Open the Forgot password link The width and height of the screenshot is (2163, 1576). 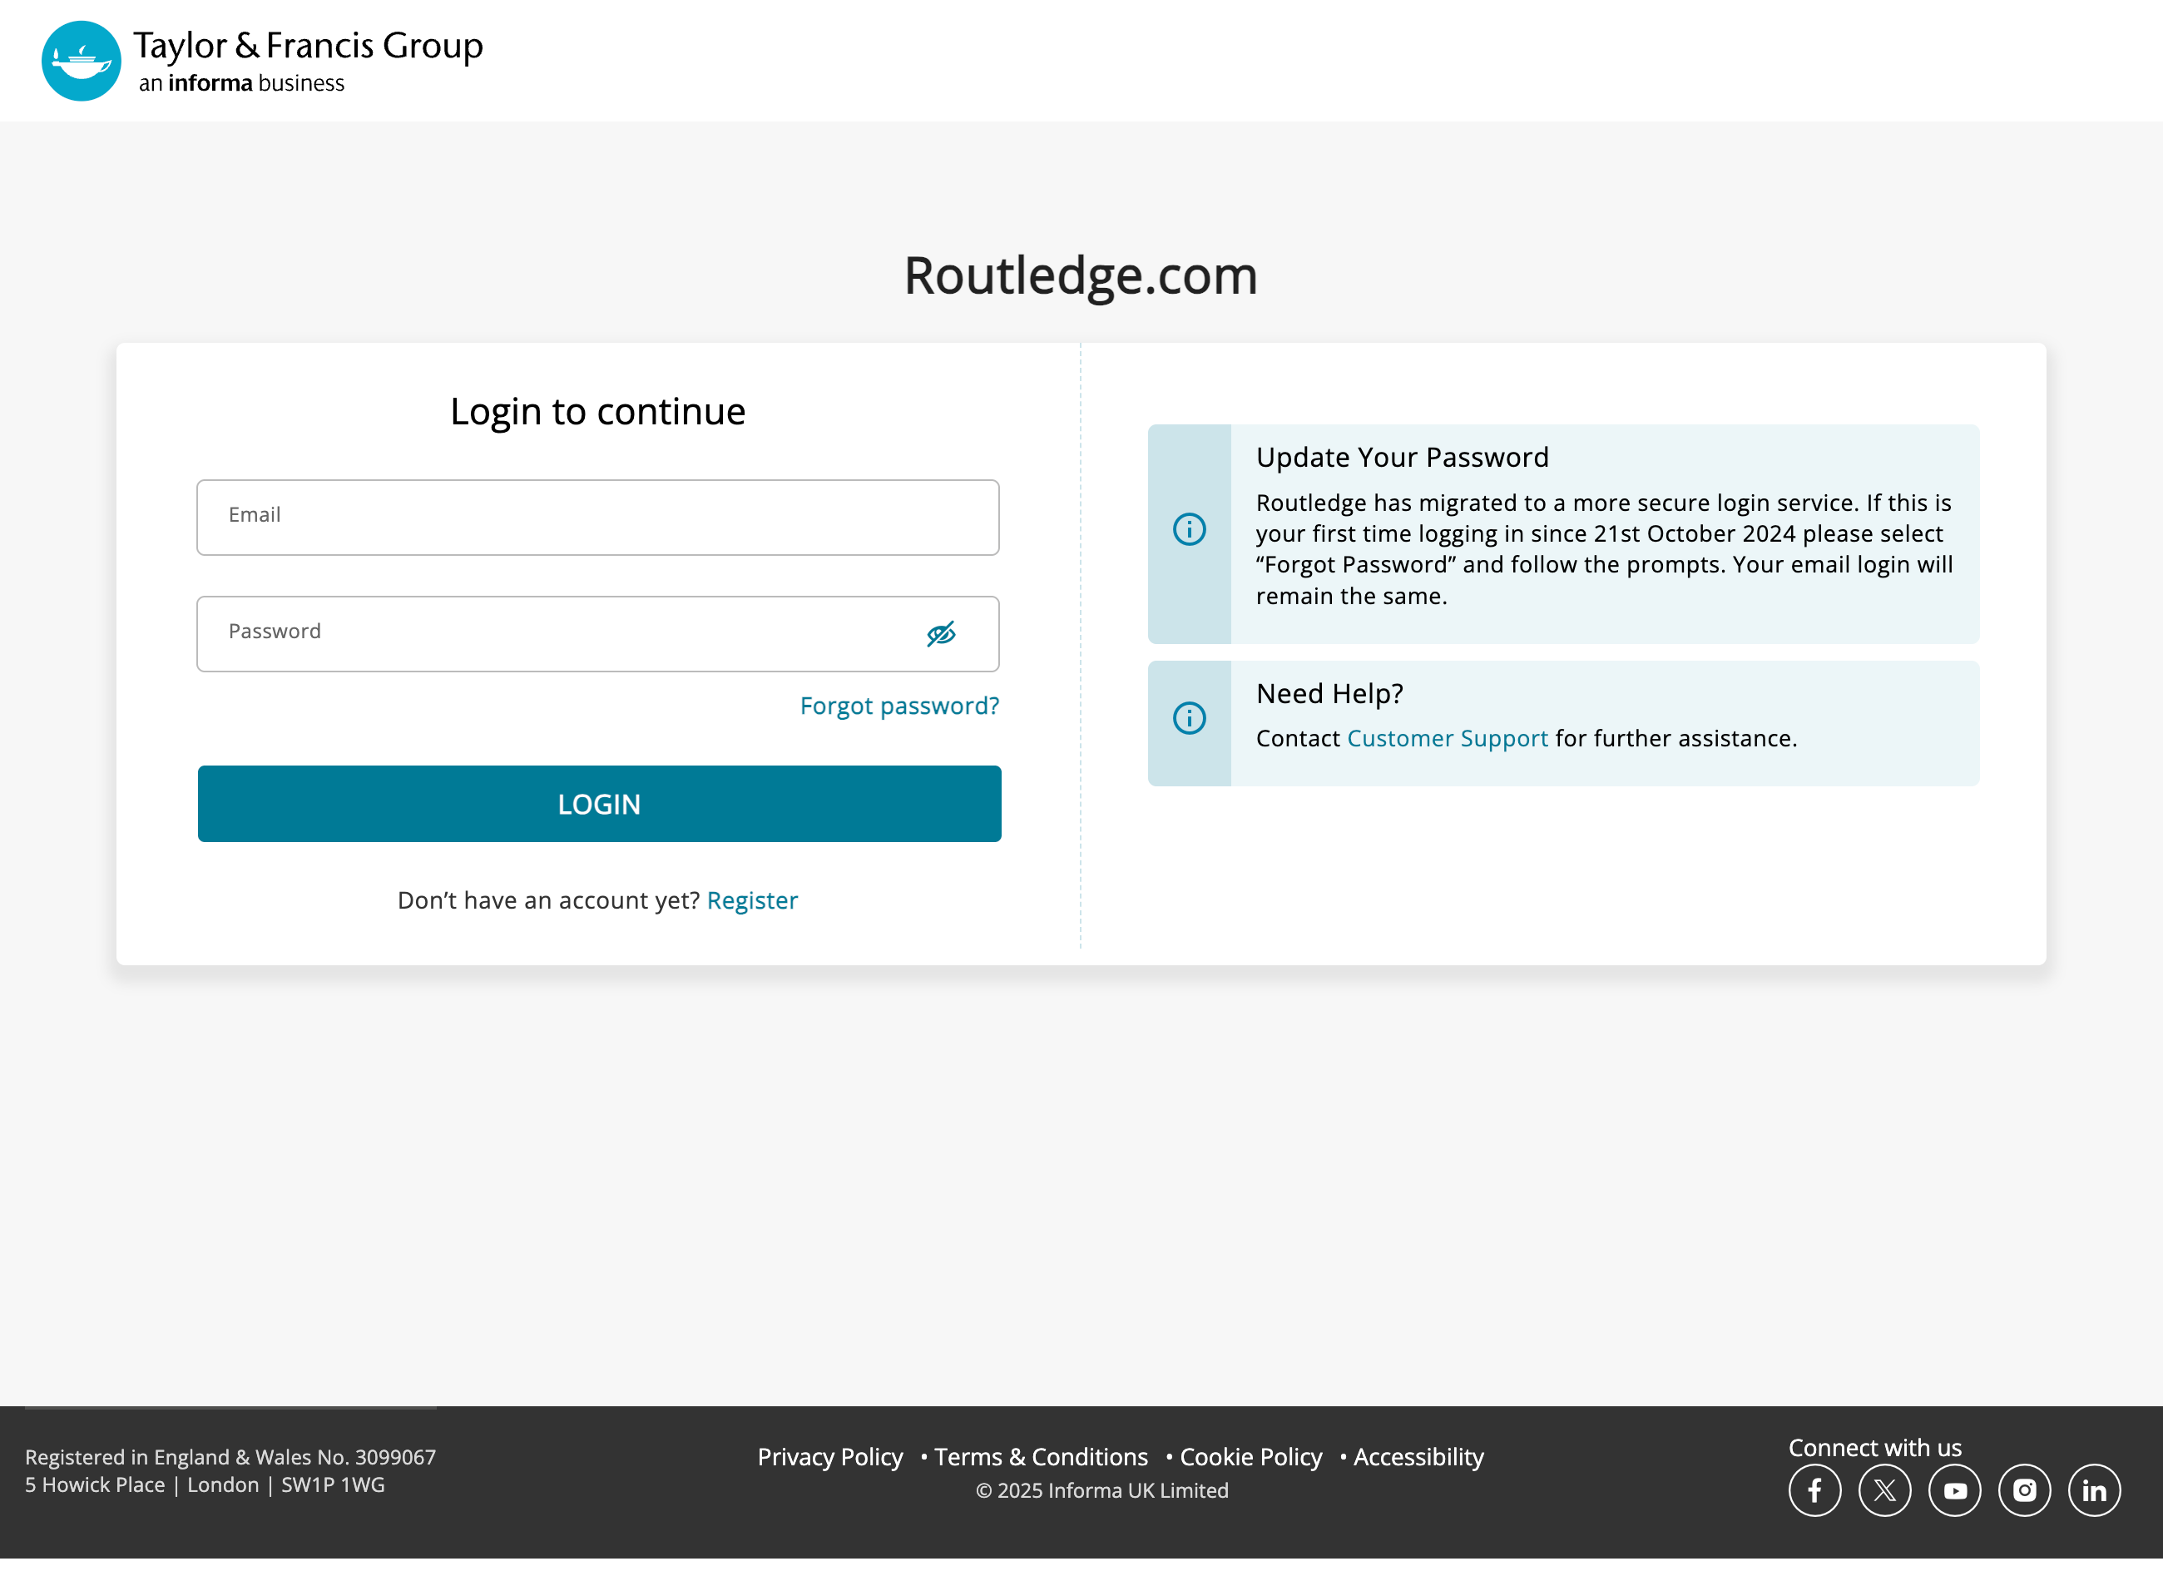click(x=898, y=705)
